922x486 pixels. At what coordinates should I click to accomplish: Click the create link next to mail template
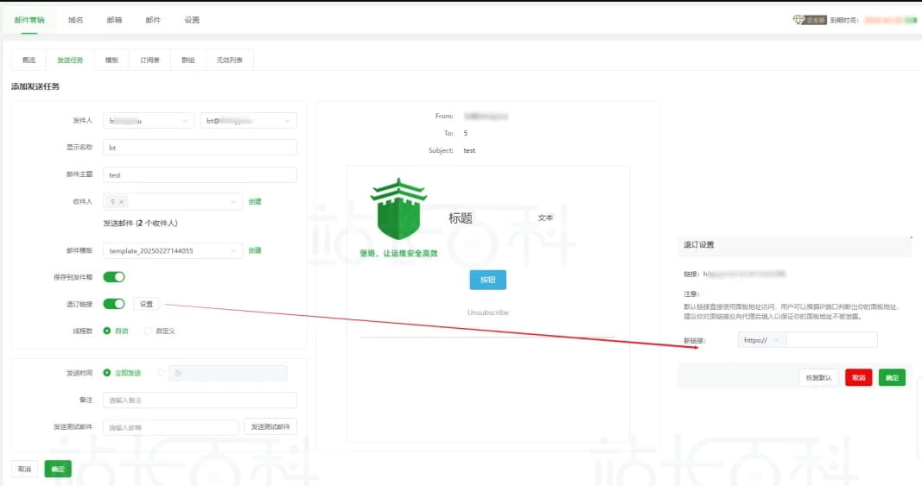tap(255, 251)
